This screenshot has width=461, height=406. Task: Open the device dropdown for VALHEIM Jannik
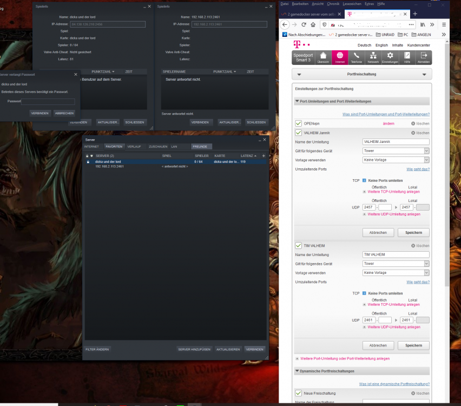pyautogui.click(x=396, y=151)
